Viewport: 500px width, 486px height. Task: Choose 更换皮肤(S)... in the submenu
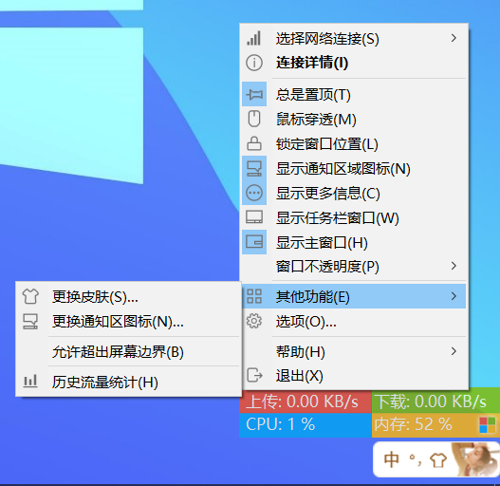[128, 296]
